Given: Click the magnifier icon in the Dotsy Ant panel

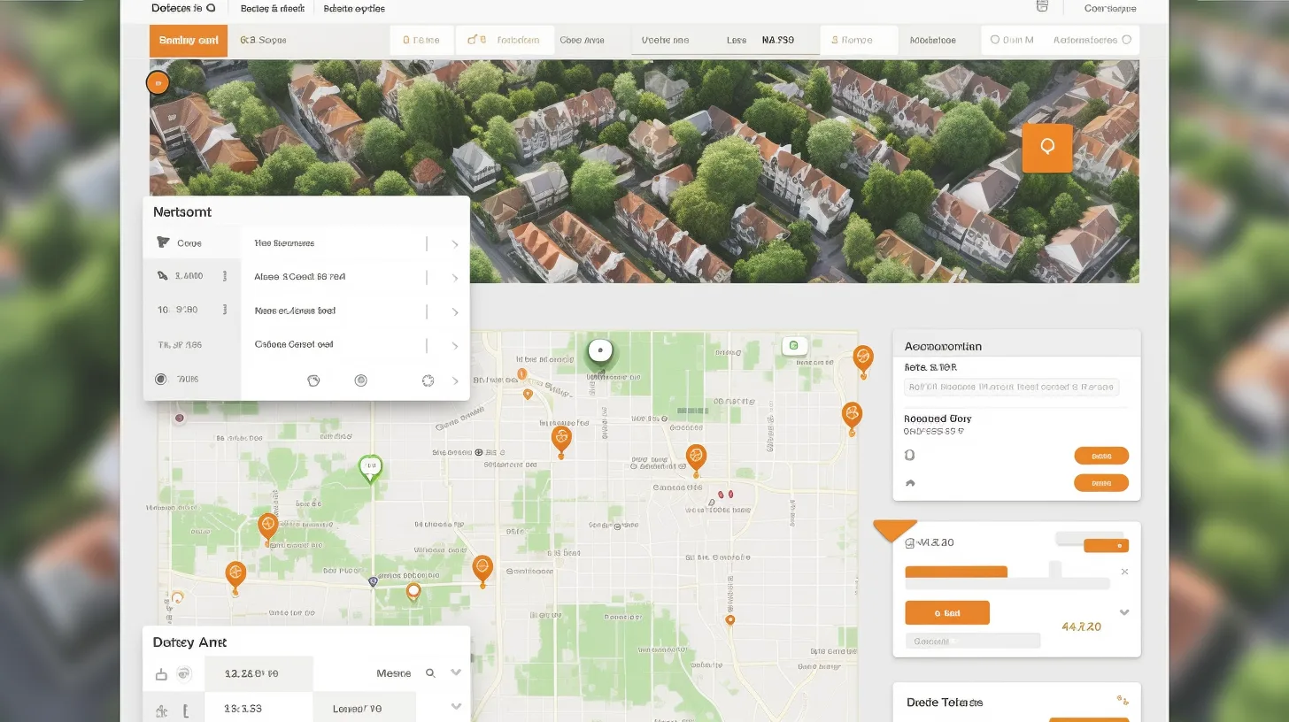Looking at the screenshot, I should click(x=430, y=673).
